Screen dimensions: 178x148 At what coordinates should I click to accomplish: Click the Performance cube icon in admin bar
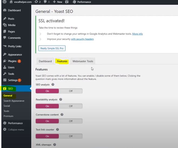pyautogui.click(x=74, y=2)
